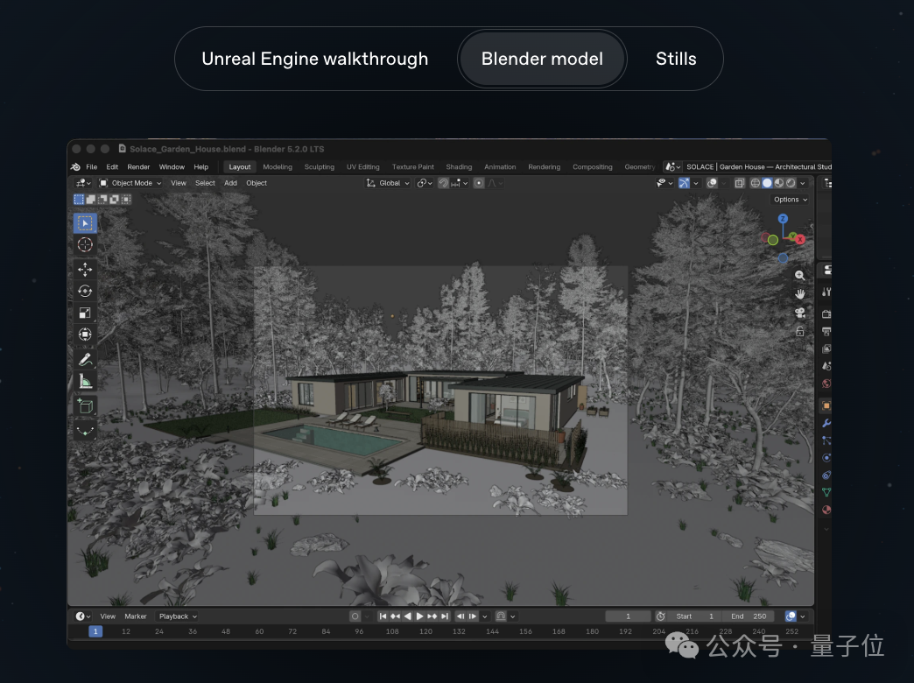Switch to rendered viewport shading
This screenshot has height=683, width=914.
[x=791, y=183]
